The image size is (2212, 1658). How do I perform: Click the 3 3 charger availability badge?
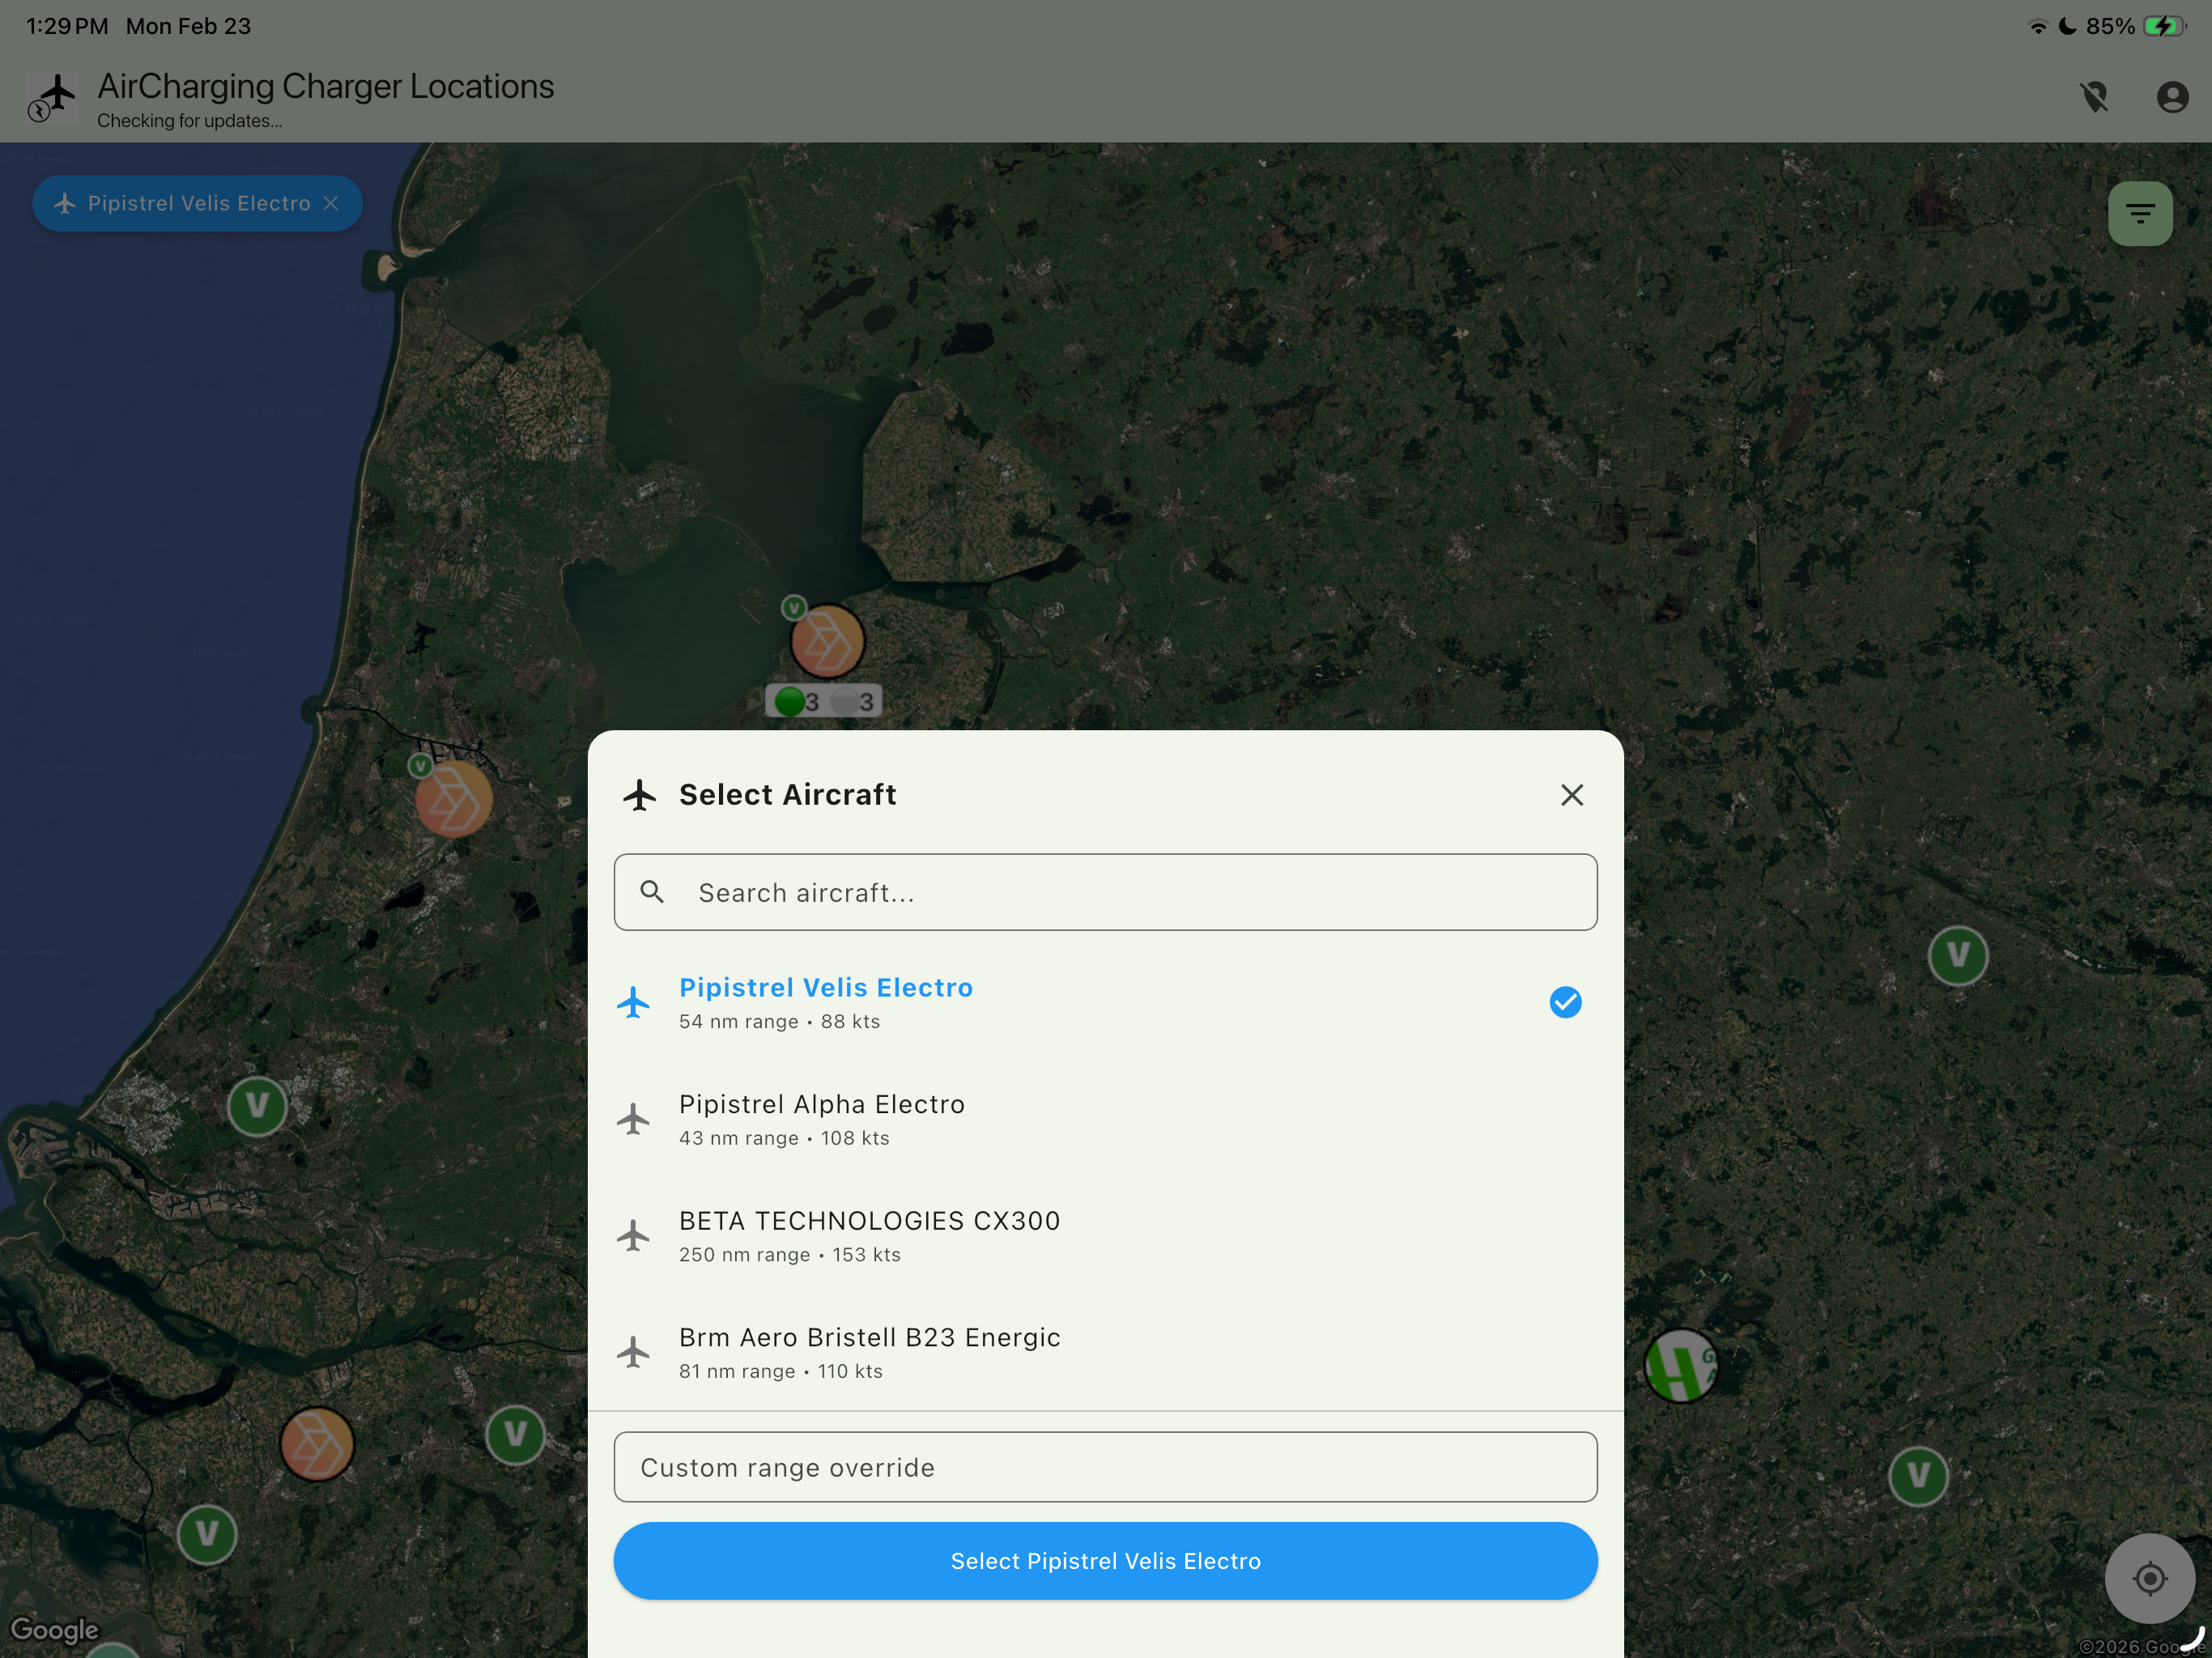point(824,701)
